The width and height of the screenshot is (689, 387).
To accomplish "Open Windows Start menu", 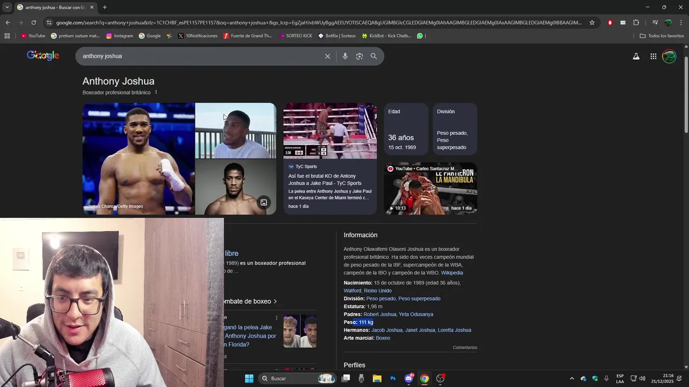I will click(249, 378).
